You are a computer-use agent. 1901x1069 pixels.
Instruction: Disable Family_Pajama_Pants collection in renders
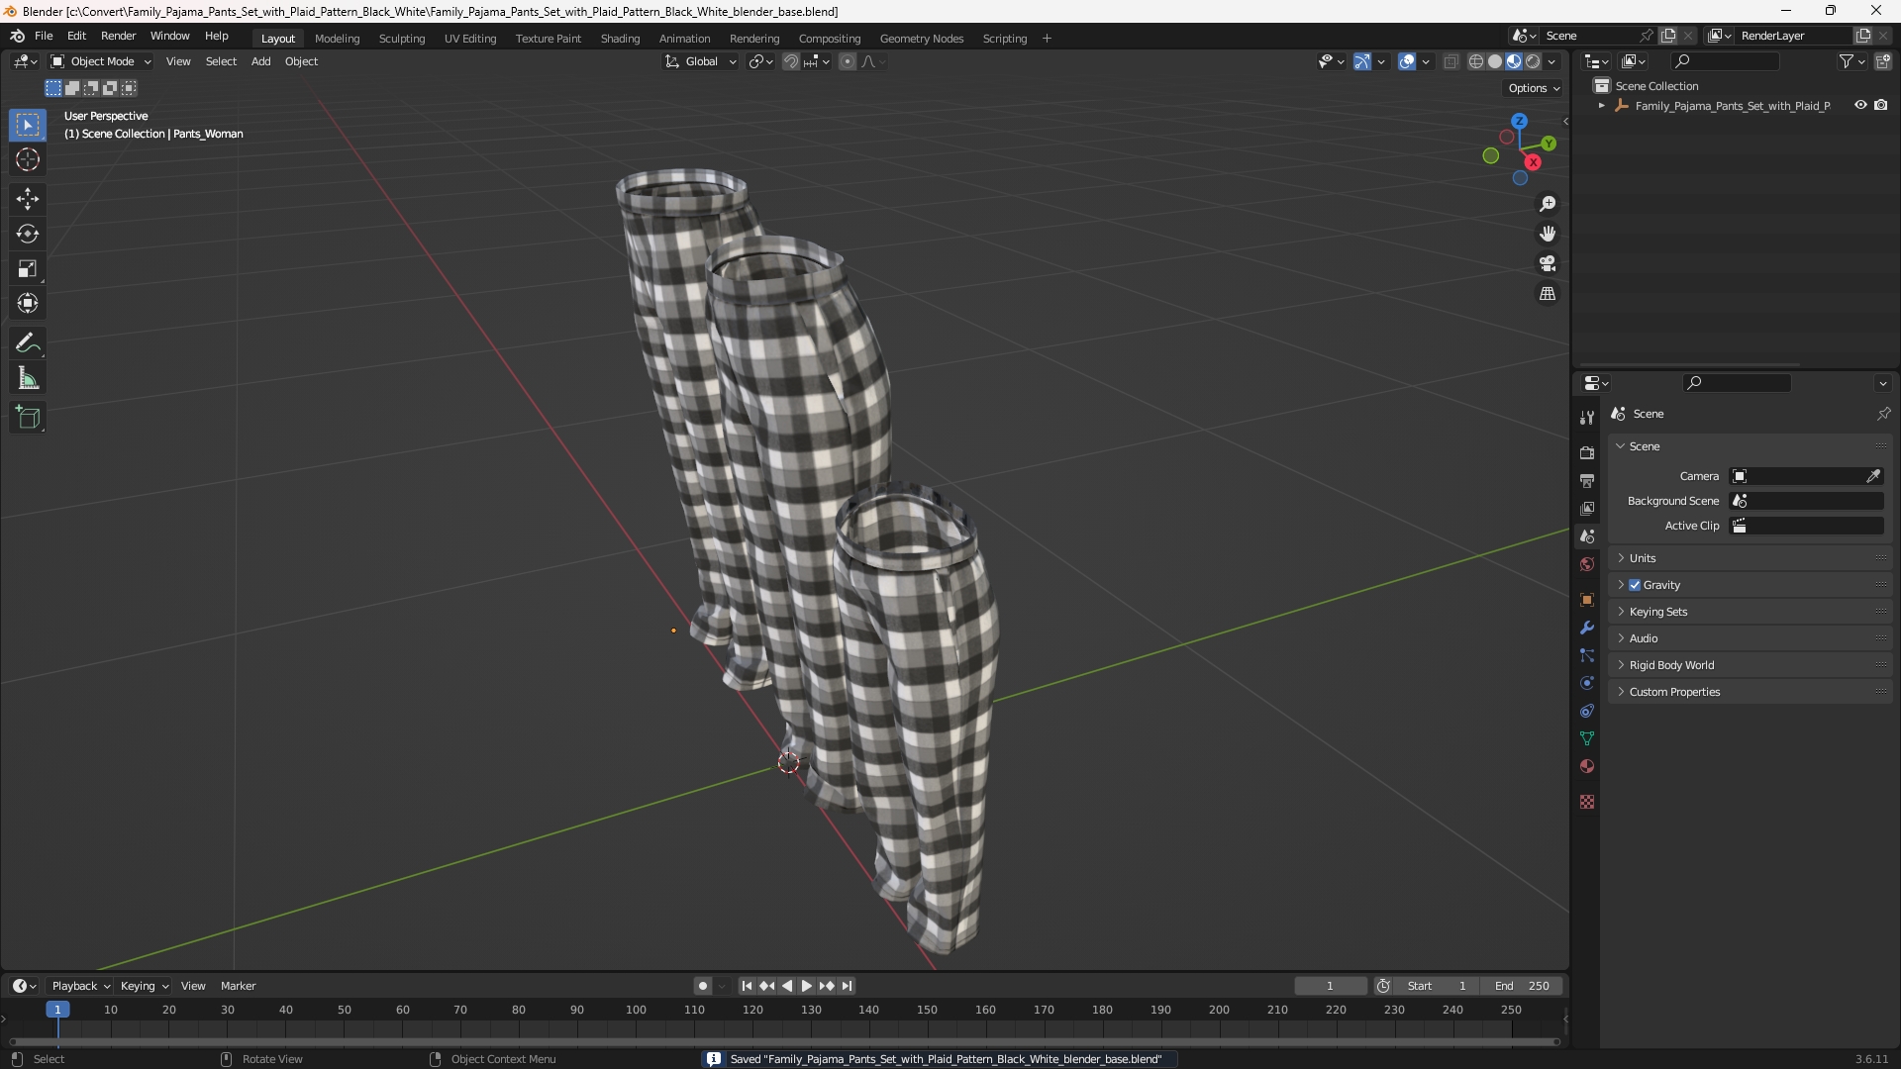[x=1881, y=105]
